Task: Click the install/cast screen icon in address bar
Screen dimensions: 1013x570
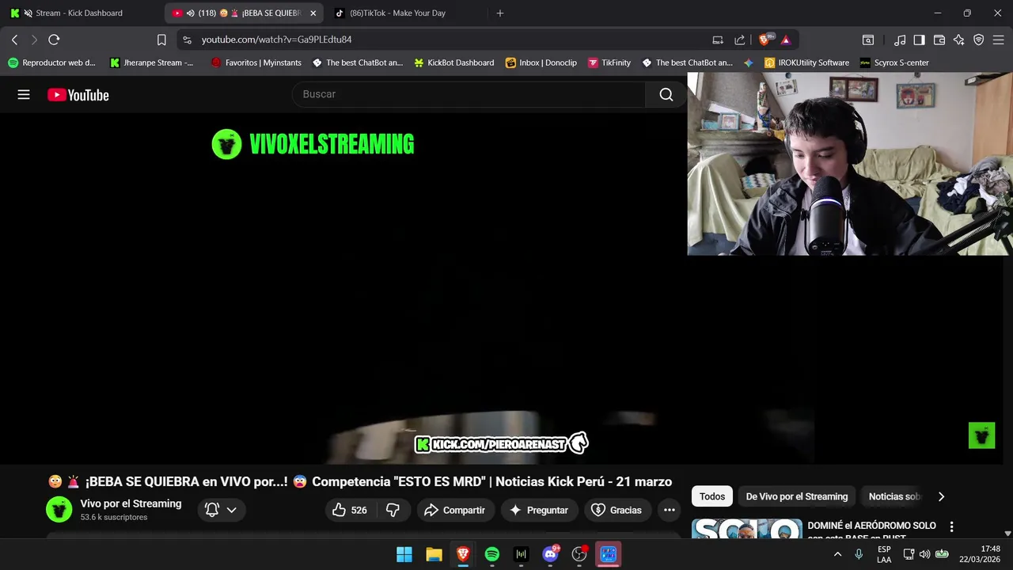Action: [718, 40]
